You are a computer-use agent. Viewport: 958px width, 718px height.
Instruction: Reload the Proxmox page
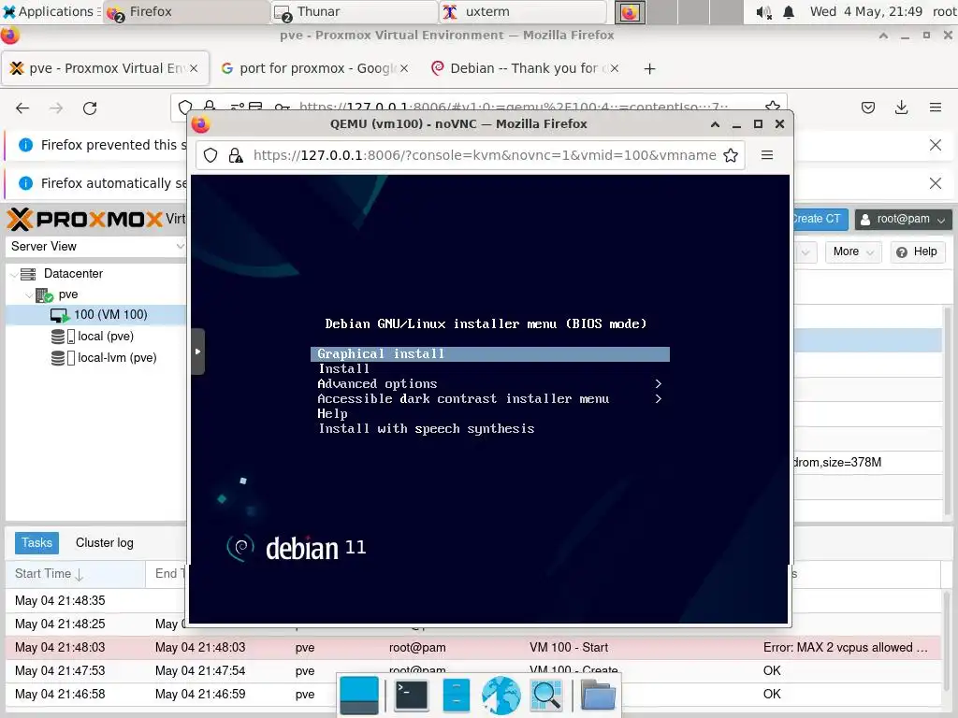(90, 108)
